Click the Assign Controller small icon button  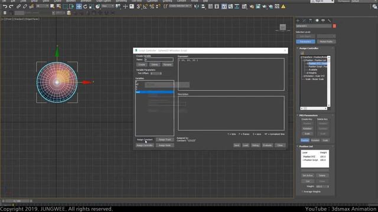302,53
